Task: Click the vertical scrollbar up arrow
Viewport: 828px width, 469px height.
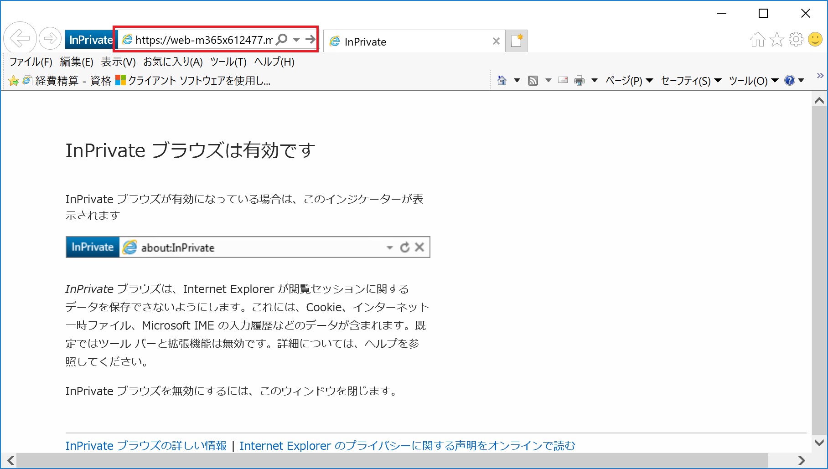Action: click(819, 100)
